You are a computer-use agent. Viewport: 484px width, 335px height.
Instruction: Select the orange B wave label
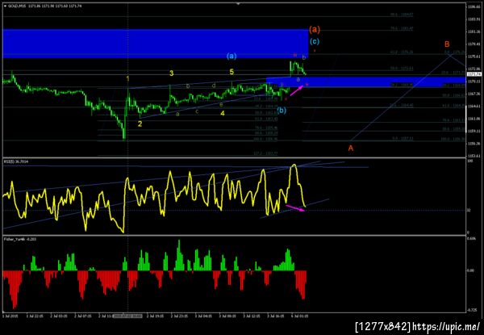(x=447, y=44)
